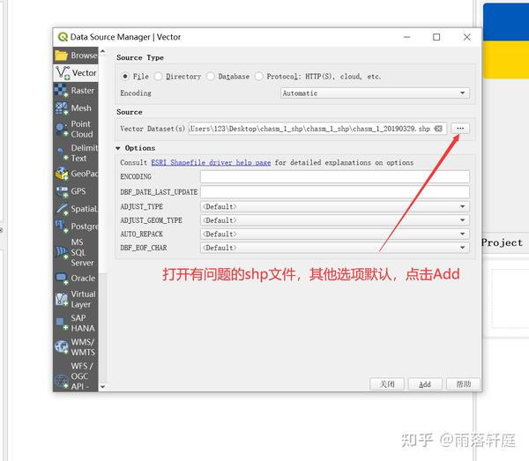This screenshot has width=529, height=461.
Task: Switch to the Oracle tab label
Action: click(83, 279)
